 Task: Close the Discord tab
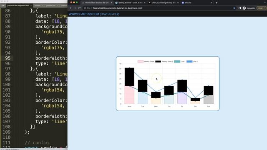tap(211, 3)
